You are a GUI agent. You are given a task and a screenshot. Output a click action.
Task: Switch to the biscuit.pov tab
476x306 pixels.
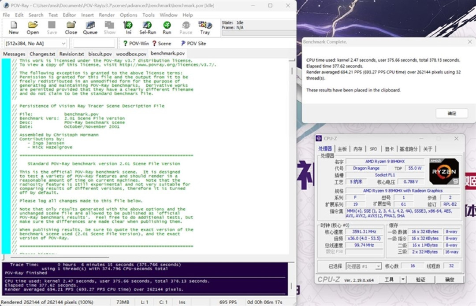tap(100, 54)
